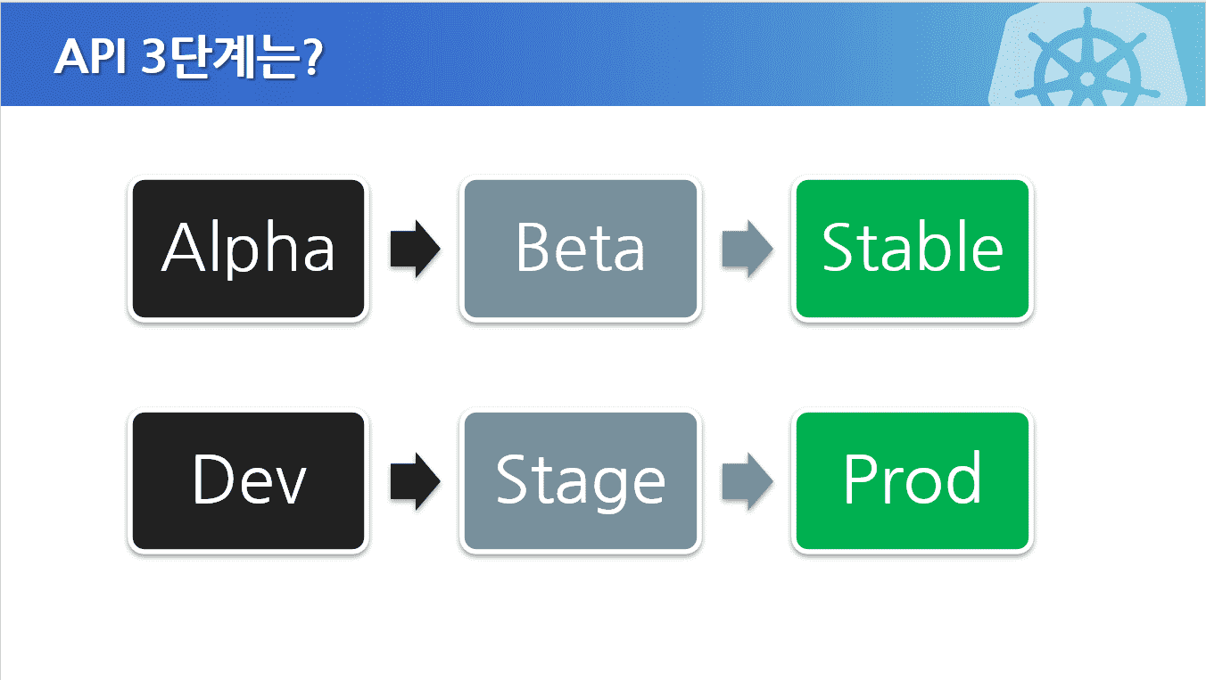Viewport: 1206px width, 680px height.
Task: Click the empty middle of the blue header banner
Action: [x=624, y=53]
